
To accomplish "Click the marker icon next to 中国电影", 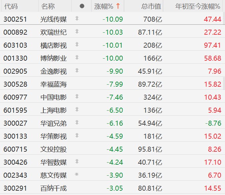I will (77, 96).
